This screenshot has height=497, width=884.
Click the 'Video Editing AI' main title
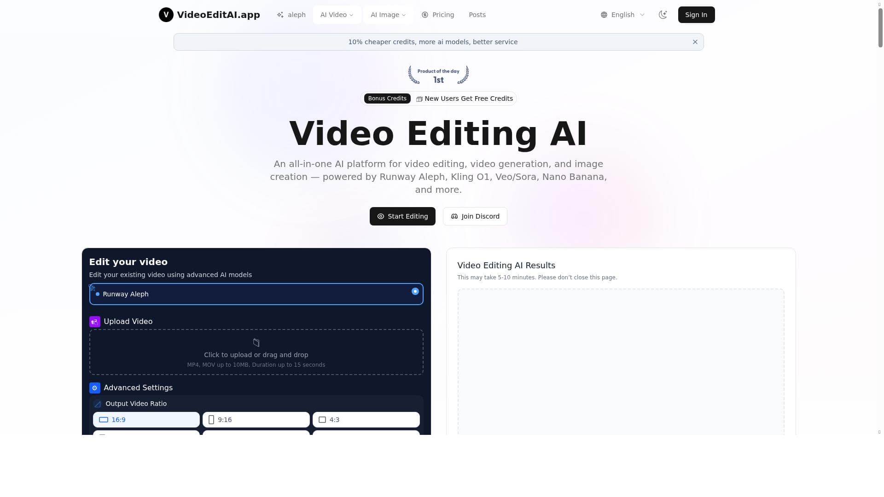[438, 133]
